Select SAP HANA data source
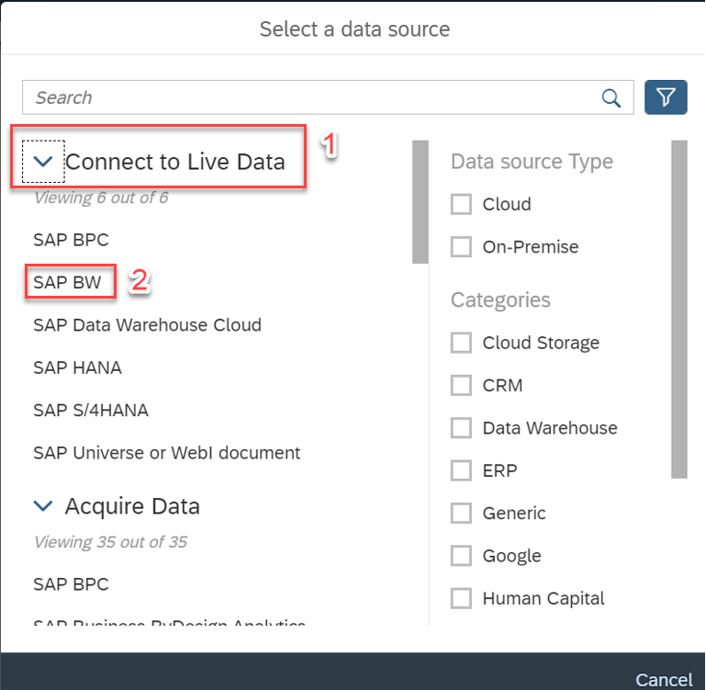Image resolution: width=706 pixels, height=690 pixels. coord(77,368)
